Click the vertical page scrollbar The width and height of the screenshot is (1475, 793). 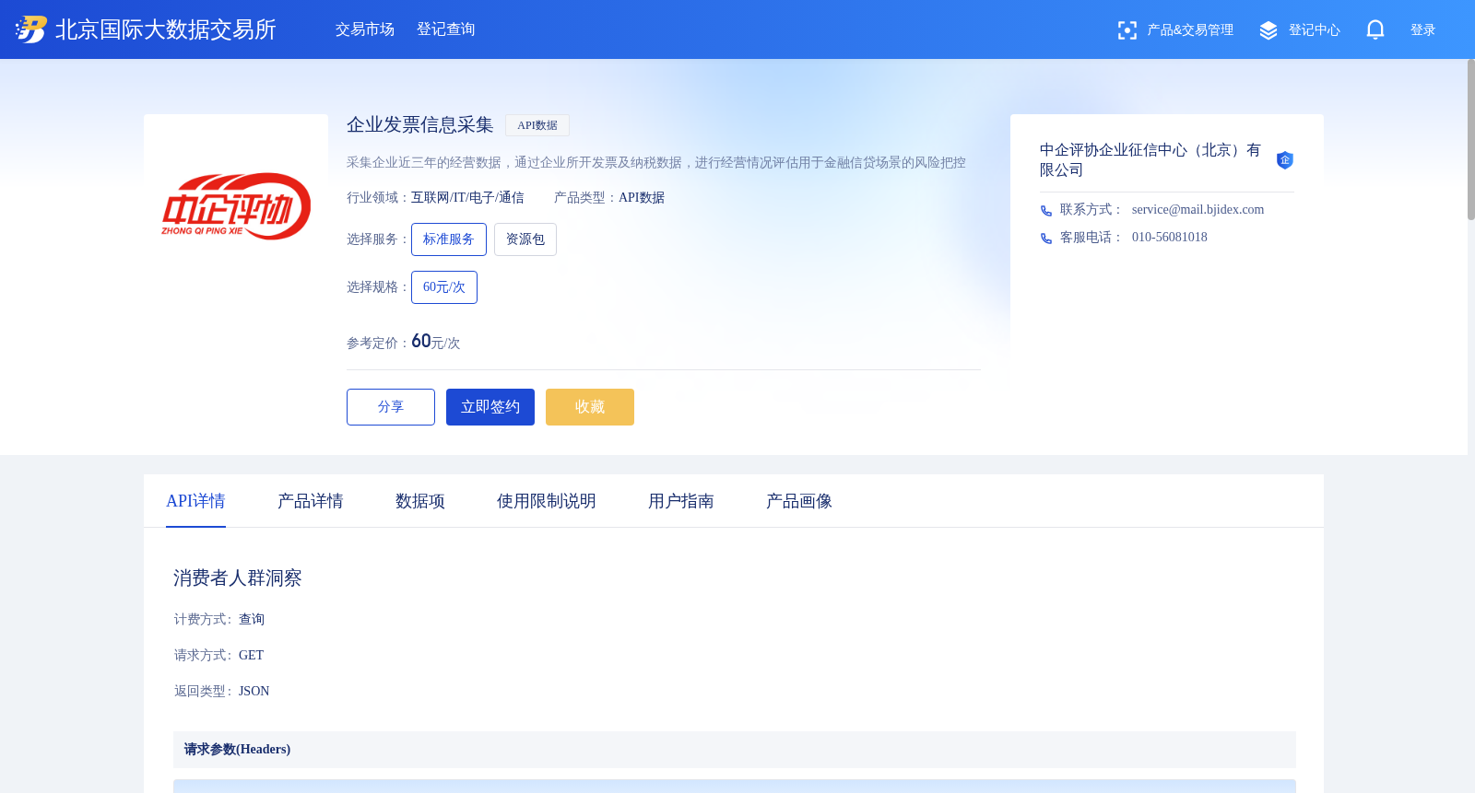(x=1471, y=140)
